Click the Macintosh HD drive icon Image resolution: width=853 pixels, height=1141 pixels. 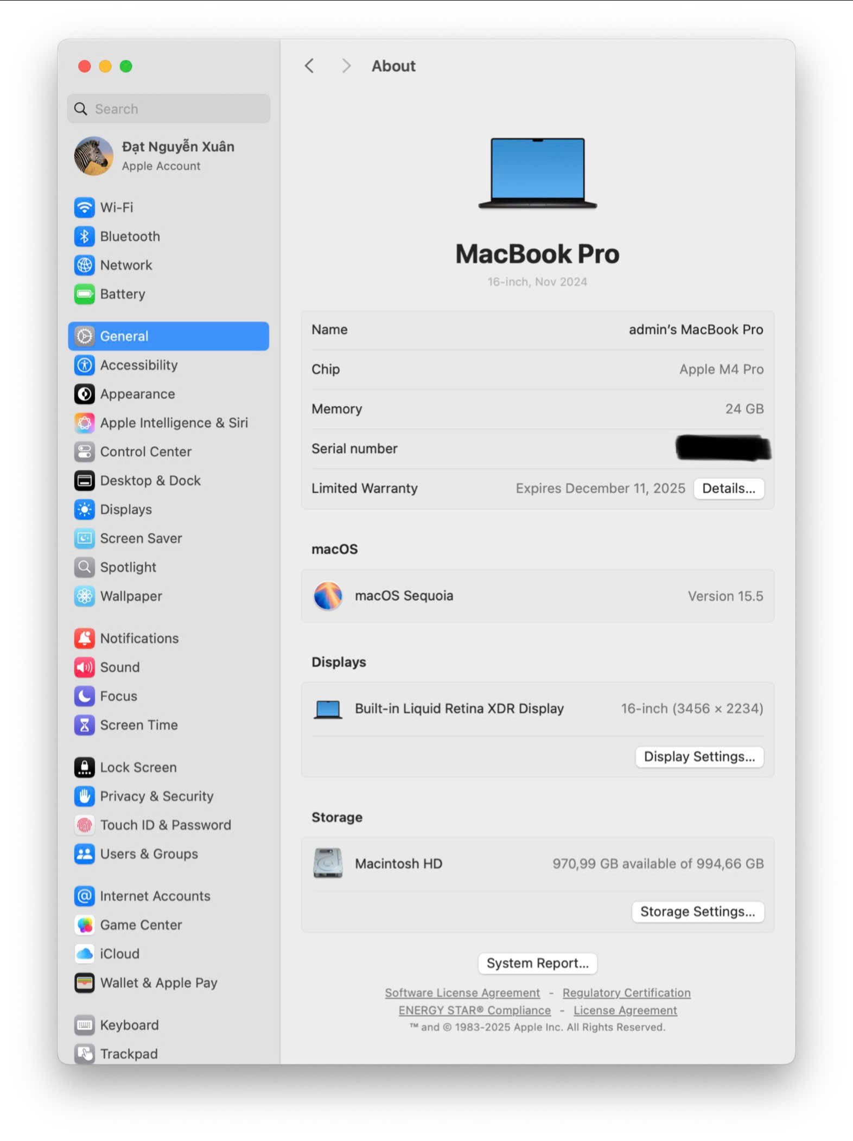click(328, 863)
